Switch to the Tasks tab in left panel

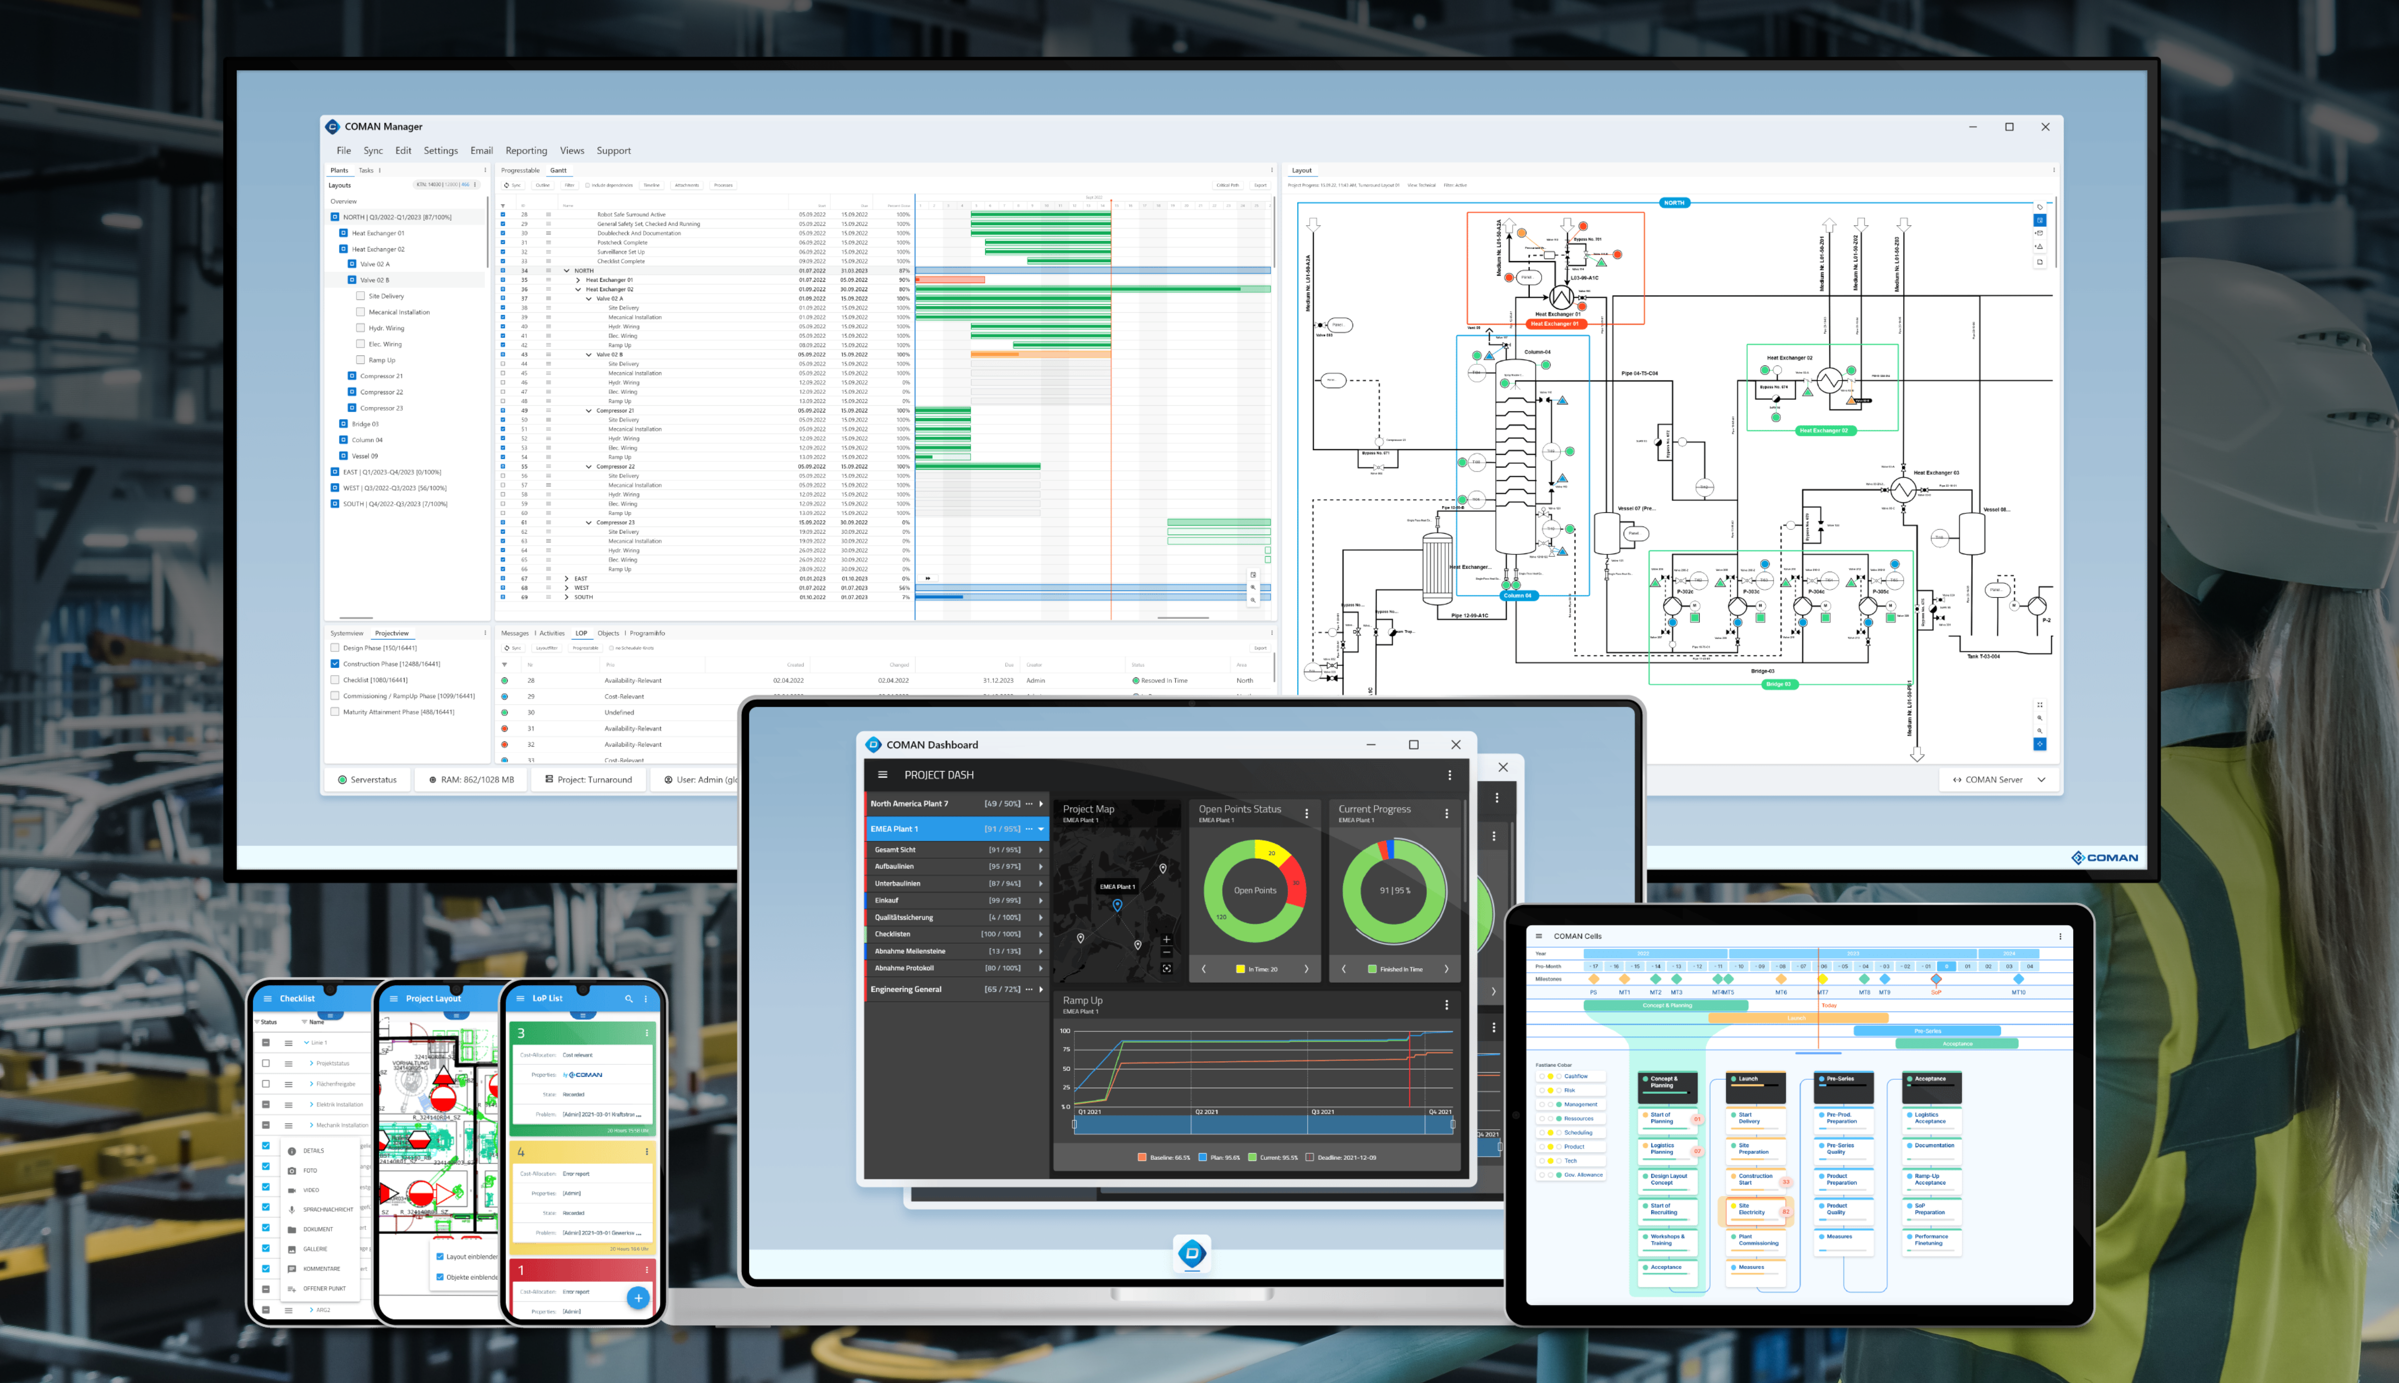tap(366, 170)
